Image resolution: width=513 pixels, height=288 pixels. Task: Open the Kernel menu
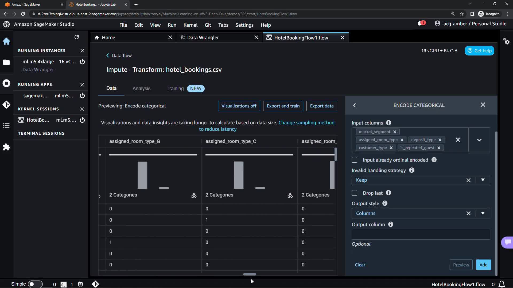point(190,25)
